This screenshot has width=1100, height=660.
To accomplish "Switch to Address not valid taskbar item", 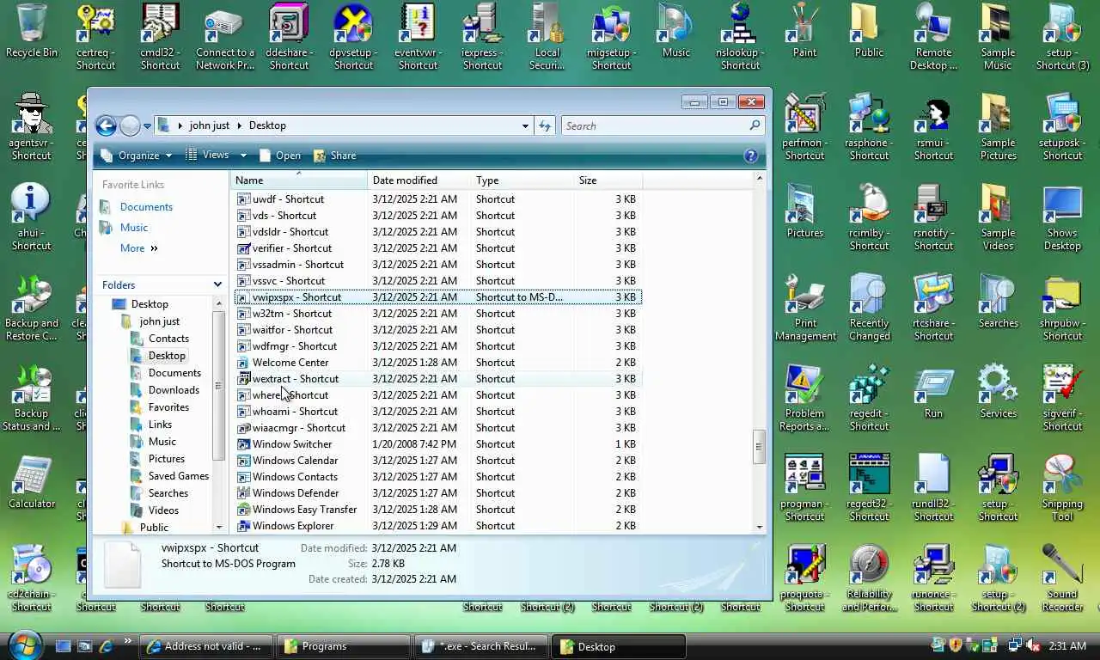I will pos(207,646).
